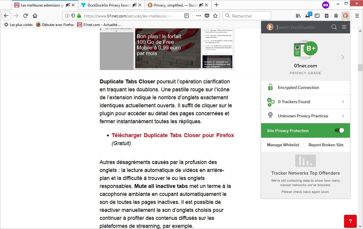Reload the current page

tap(25, 16)
